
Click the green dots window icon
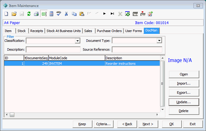click(x=127, y=14)
